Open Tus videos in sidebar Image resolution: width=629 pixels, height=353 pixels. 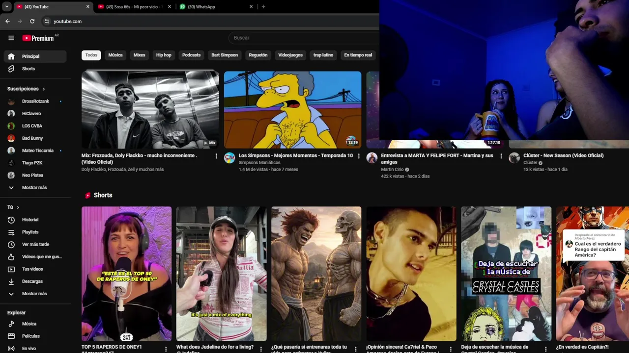[x=34, y=269]
